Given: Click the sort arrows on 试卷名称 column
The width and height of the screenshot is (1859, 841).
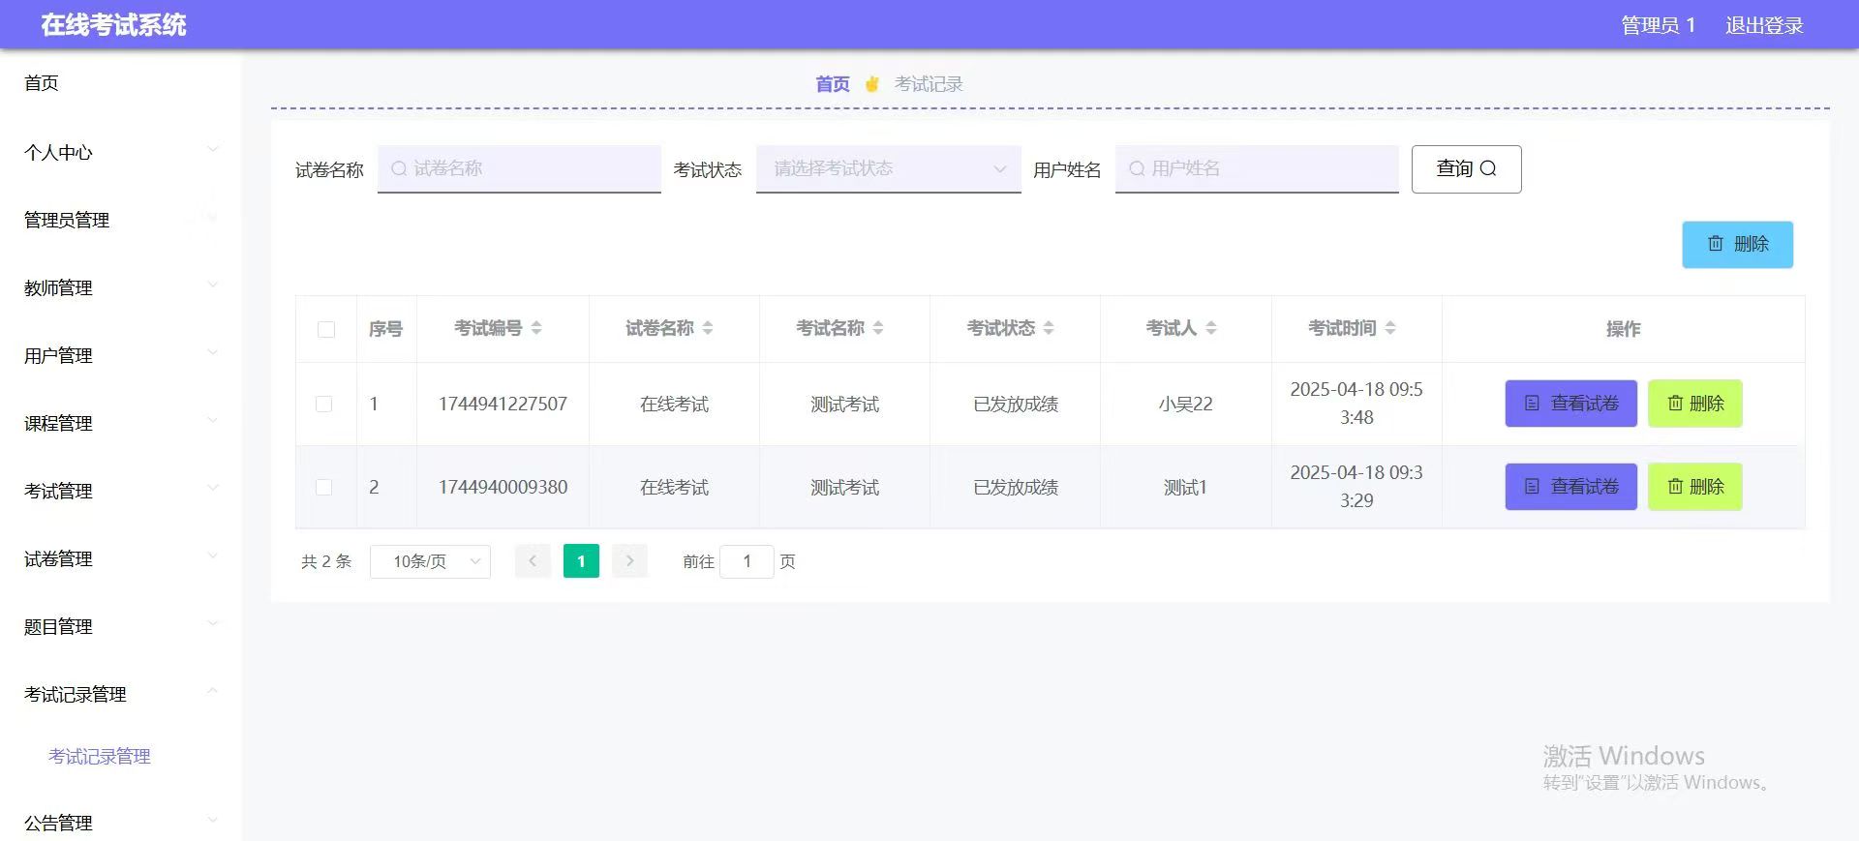Looking at the screenshot, I should tap(708, 328).
